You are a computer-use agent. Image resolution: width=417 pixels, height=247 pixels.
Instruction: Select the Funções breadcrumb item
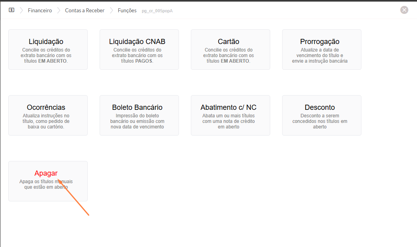[x=127, y=11]
